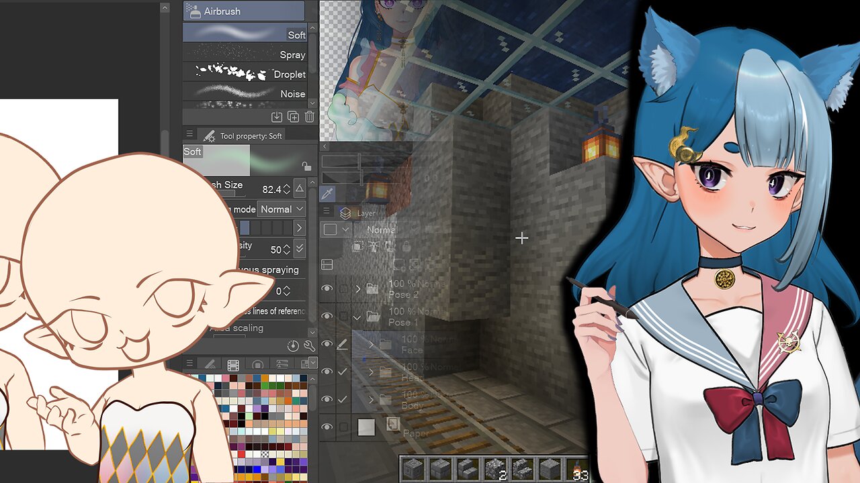
Task: Switch to the color slider tab
Action: click(282, 366)
